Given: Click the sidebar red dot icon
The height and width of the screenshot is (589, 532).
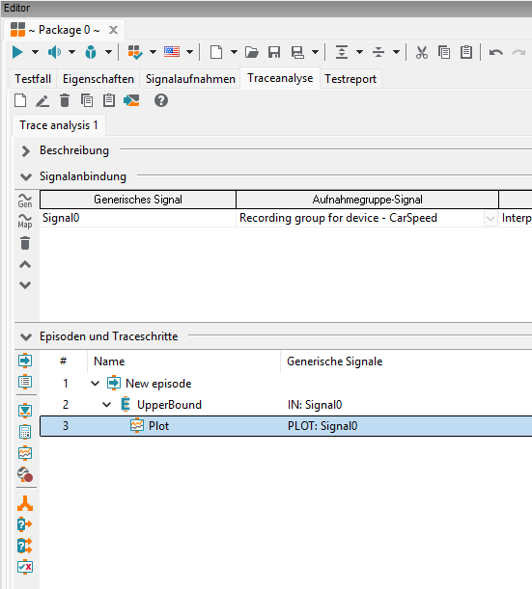Looking at the screenshot, I should (25, 475).
